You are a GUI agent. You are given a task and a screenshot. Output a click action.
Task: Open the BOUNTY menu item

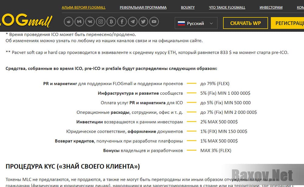click(x=188, y=7)
